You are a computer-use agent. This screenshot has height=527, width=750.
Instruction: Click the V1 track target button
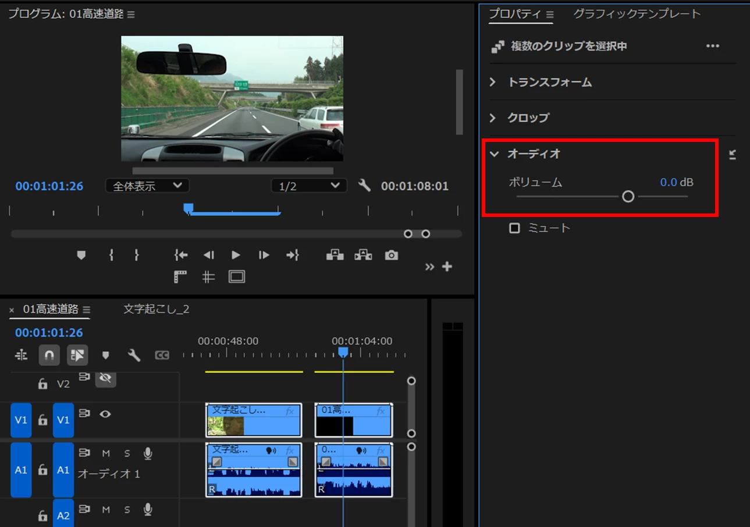(x=63, y=420)
